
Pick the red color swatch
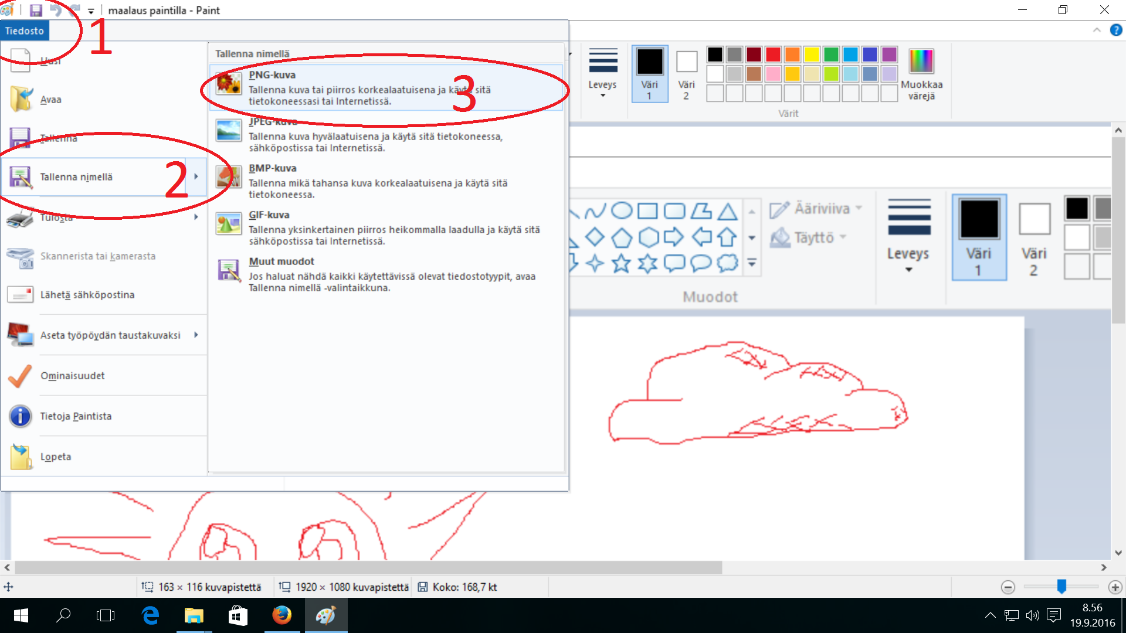tap(773, 55)
